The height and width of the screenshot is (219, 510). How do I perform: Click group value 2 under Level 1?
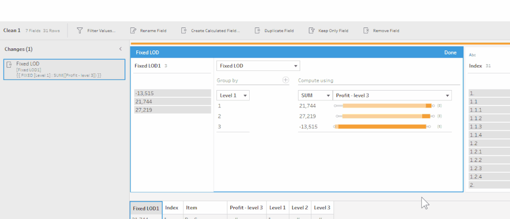(x=220, y=116)
